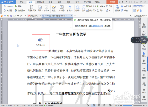
Task: Zoom out with the minus button
Action: coord(121,106)
